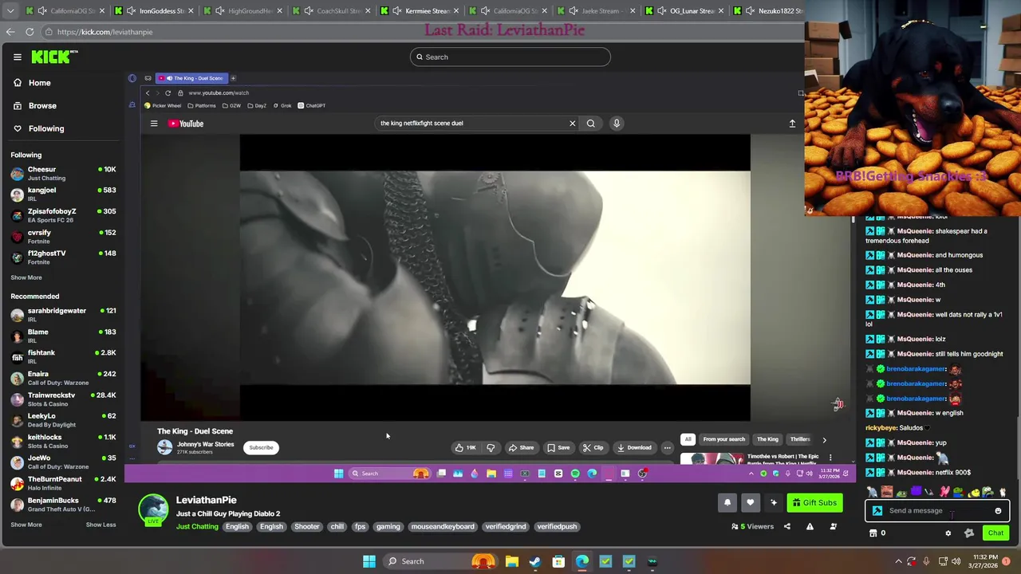Open the Kick hamburger sidebar menu
This screenshot has width=1021, height=574.
18,57
